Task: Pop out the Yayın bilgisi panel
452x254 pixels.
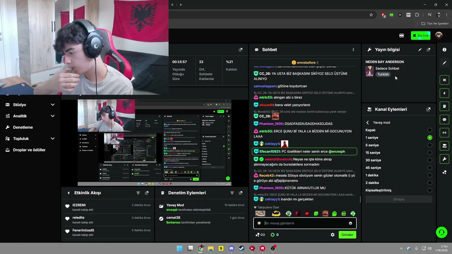Action: (428, 50)
